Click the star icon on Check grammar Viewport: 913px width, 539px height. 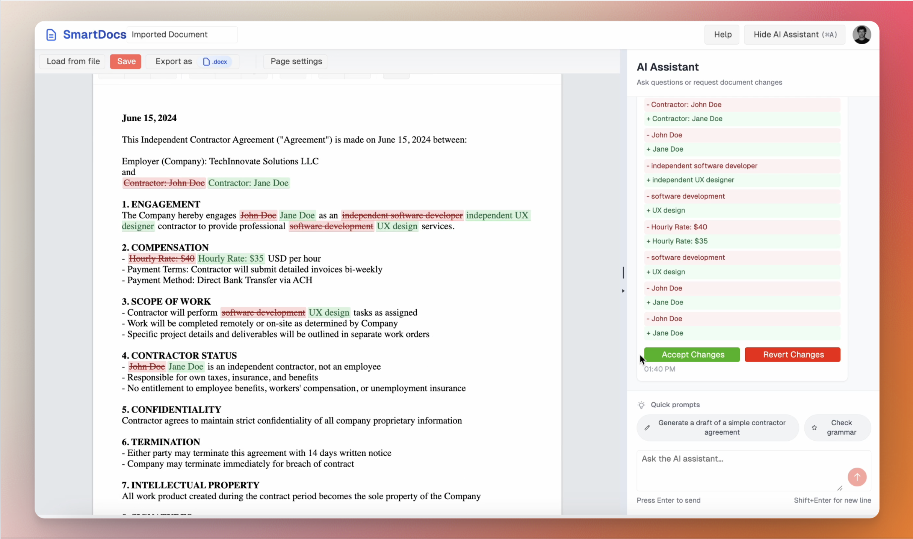[x=814, y=428]
